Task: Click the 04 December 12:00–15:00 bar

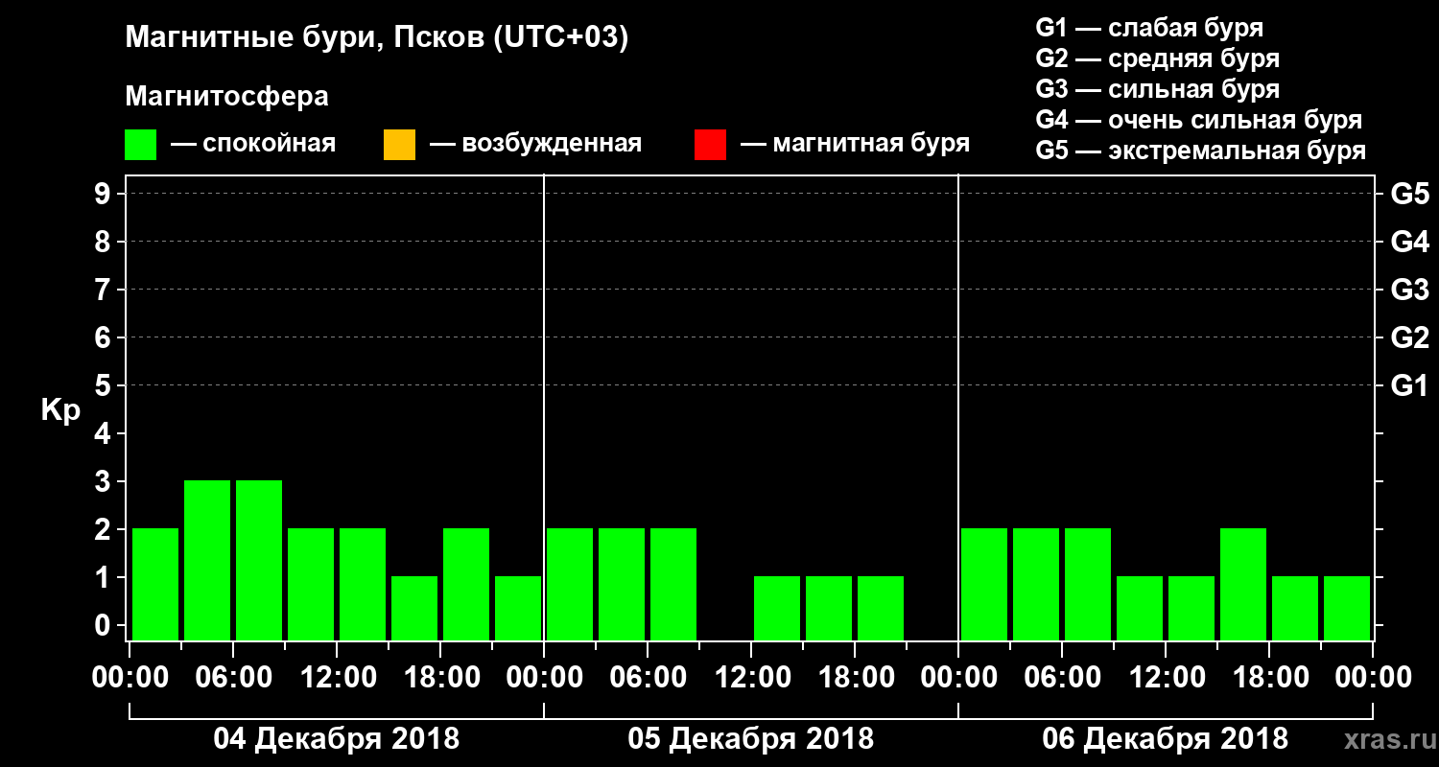Action: point(363,584)
